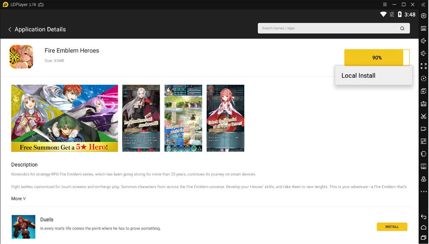Open Edelgard 'Lead your Heroes' screenshot
This screenshot has height=244, width=429.
[141, 118]
